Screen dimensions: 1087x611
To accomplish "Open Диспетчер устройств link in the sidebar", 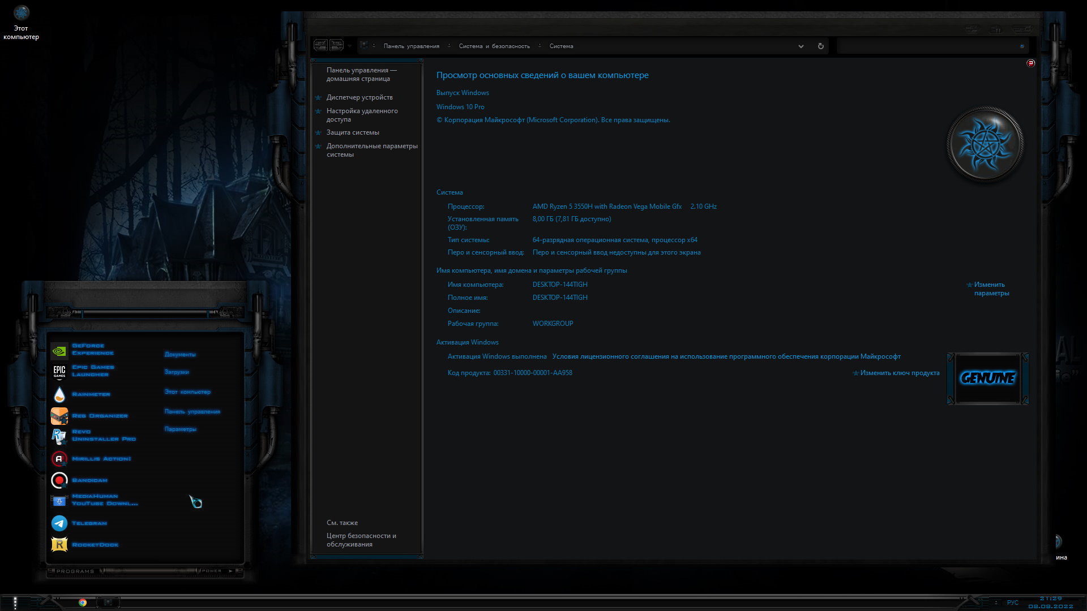I will (x=360, y=97).
